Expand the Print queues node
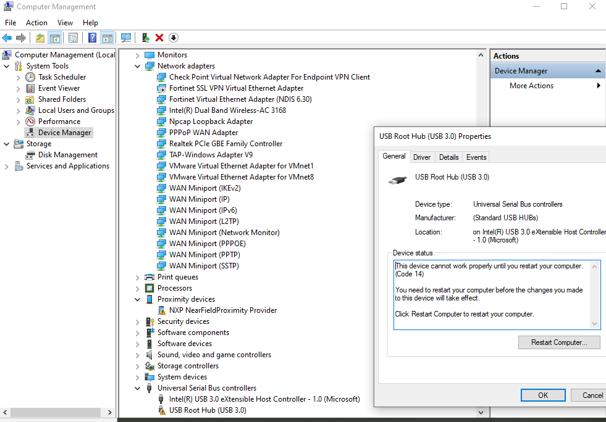Viewport: 606px width, 422px height. pyautogui.click(x=137, y=276)
